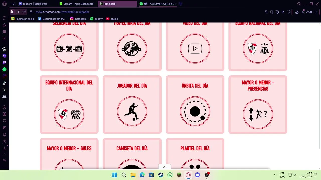
Task: Open Easy Setup settings sliders icon
Action: [316, 12]
